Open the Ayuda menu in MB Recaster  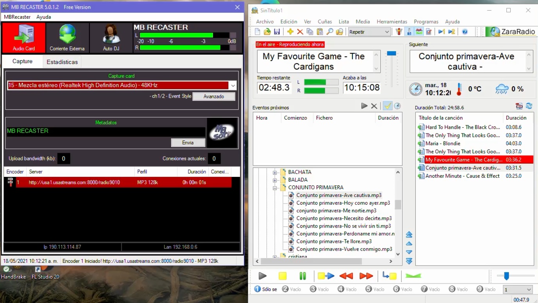click(44, 17)
